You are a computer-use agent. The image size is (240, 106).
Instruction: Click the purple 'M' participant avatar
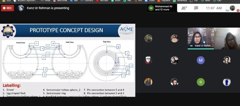click(200, 60)
